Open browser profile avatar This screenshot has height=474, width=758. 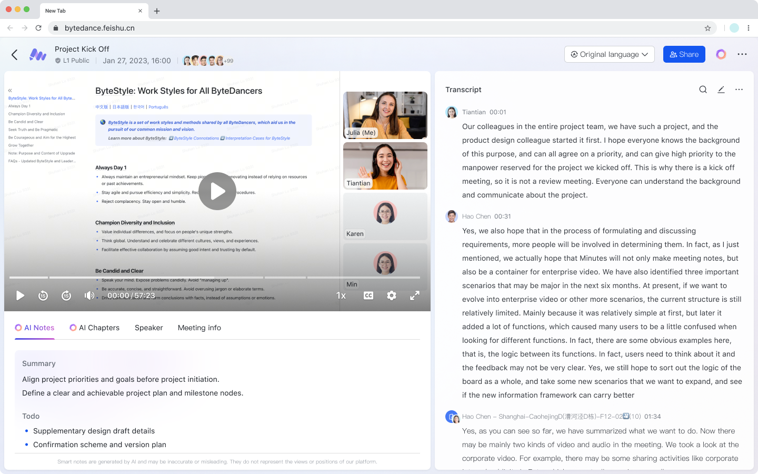pyautogui.click(x=734, y=28)
